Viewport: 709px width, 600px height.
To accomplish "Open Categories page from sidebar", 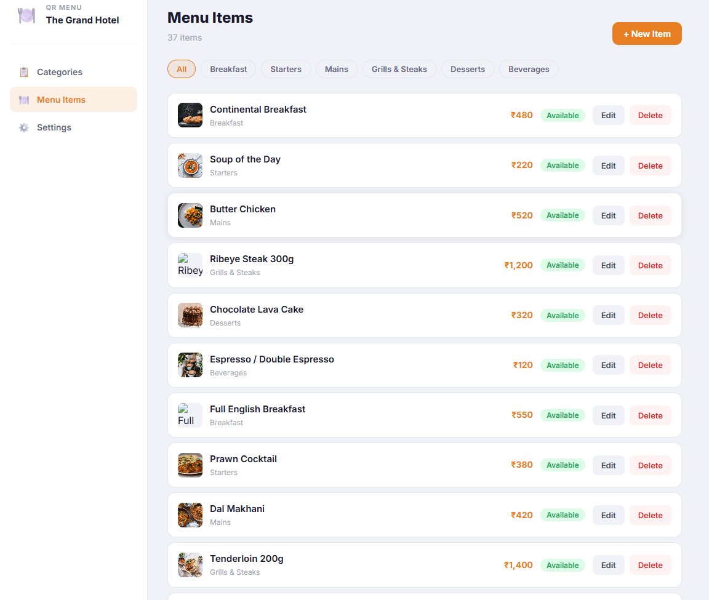I will [73, 72].
